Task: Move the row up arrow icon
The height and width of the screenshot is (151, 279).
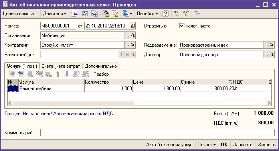Action: click(x=57, y=74)
